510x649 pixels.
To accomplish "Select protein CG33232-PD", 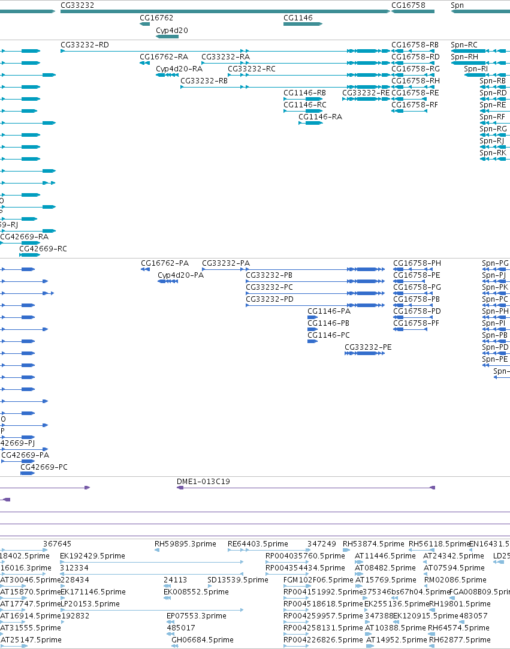I will [x=270, y=299].
